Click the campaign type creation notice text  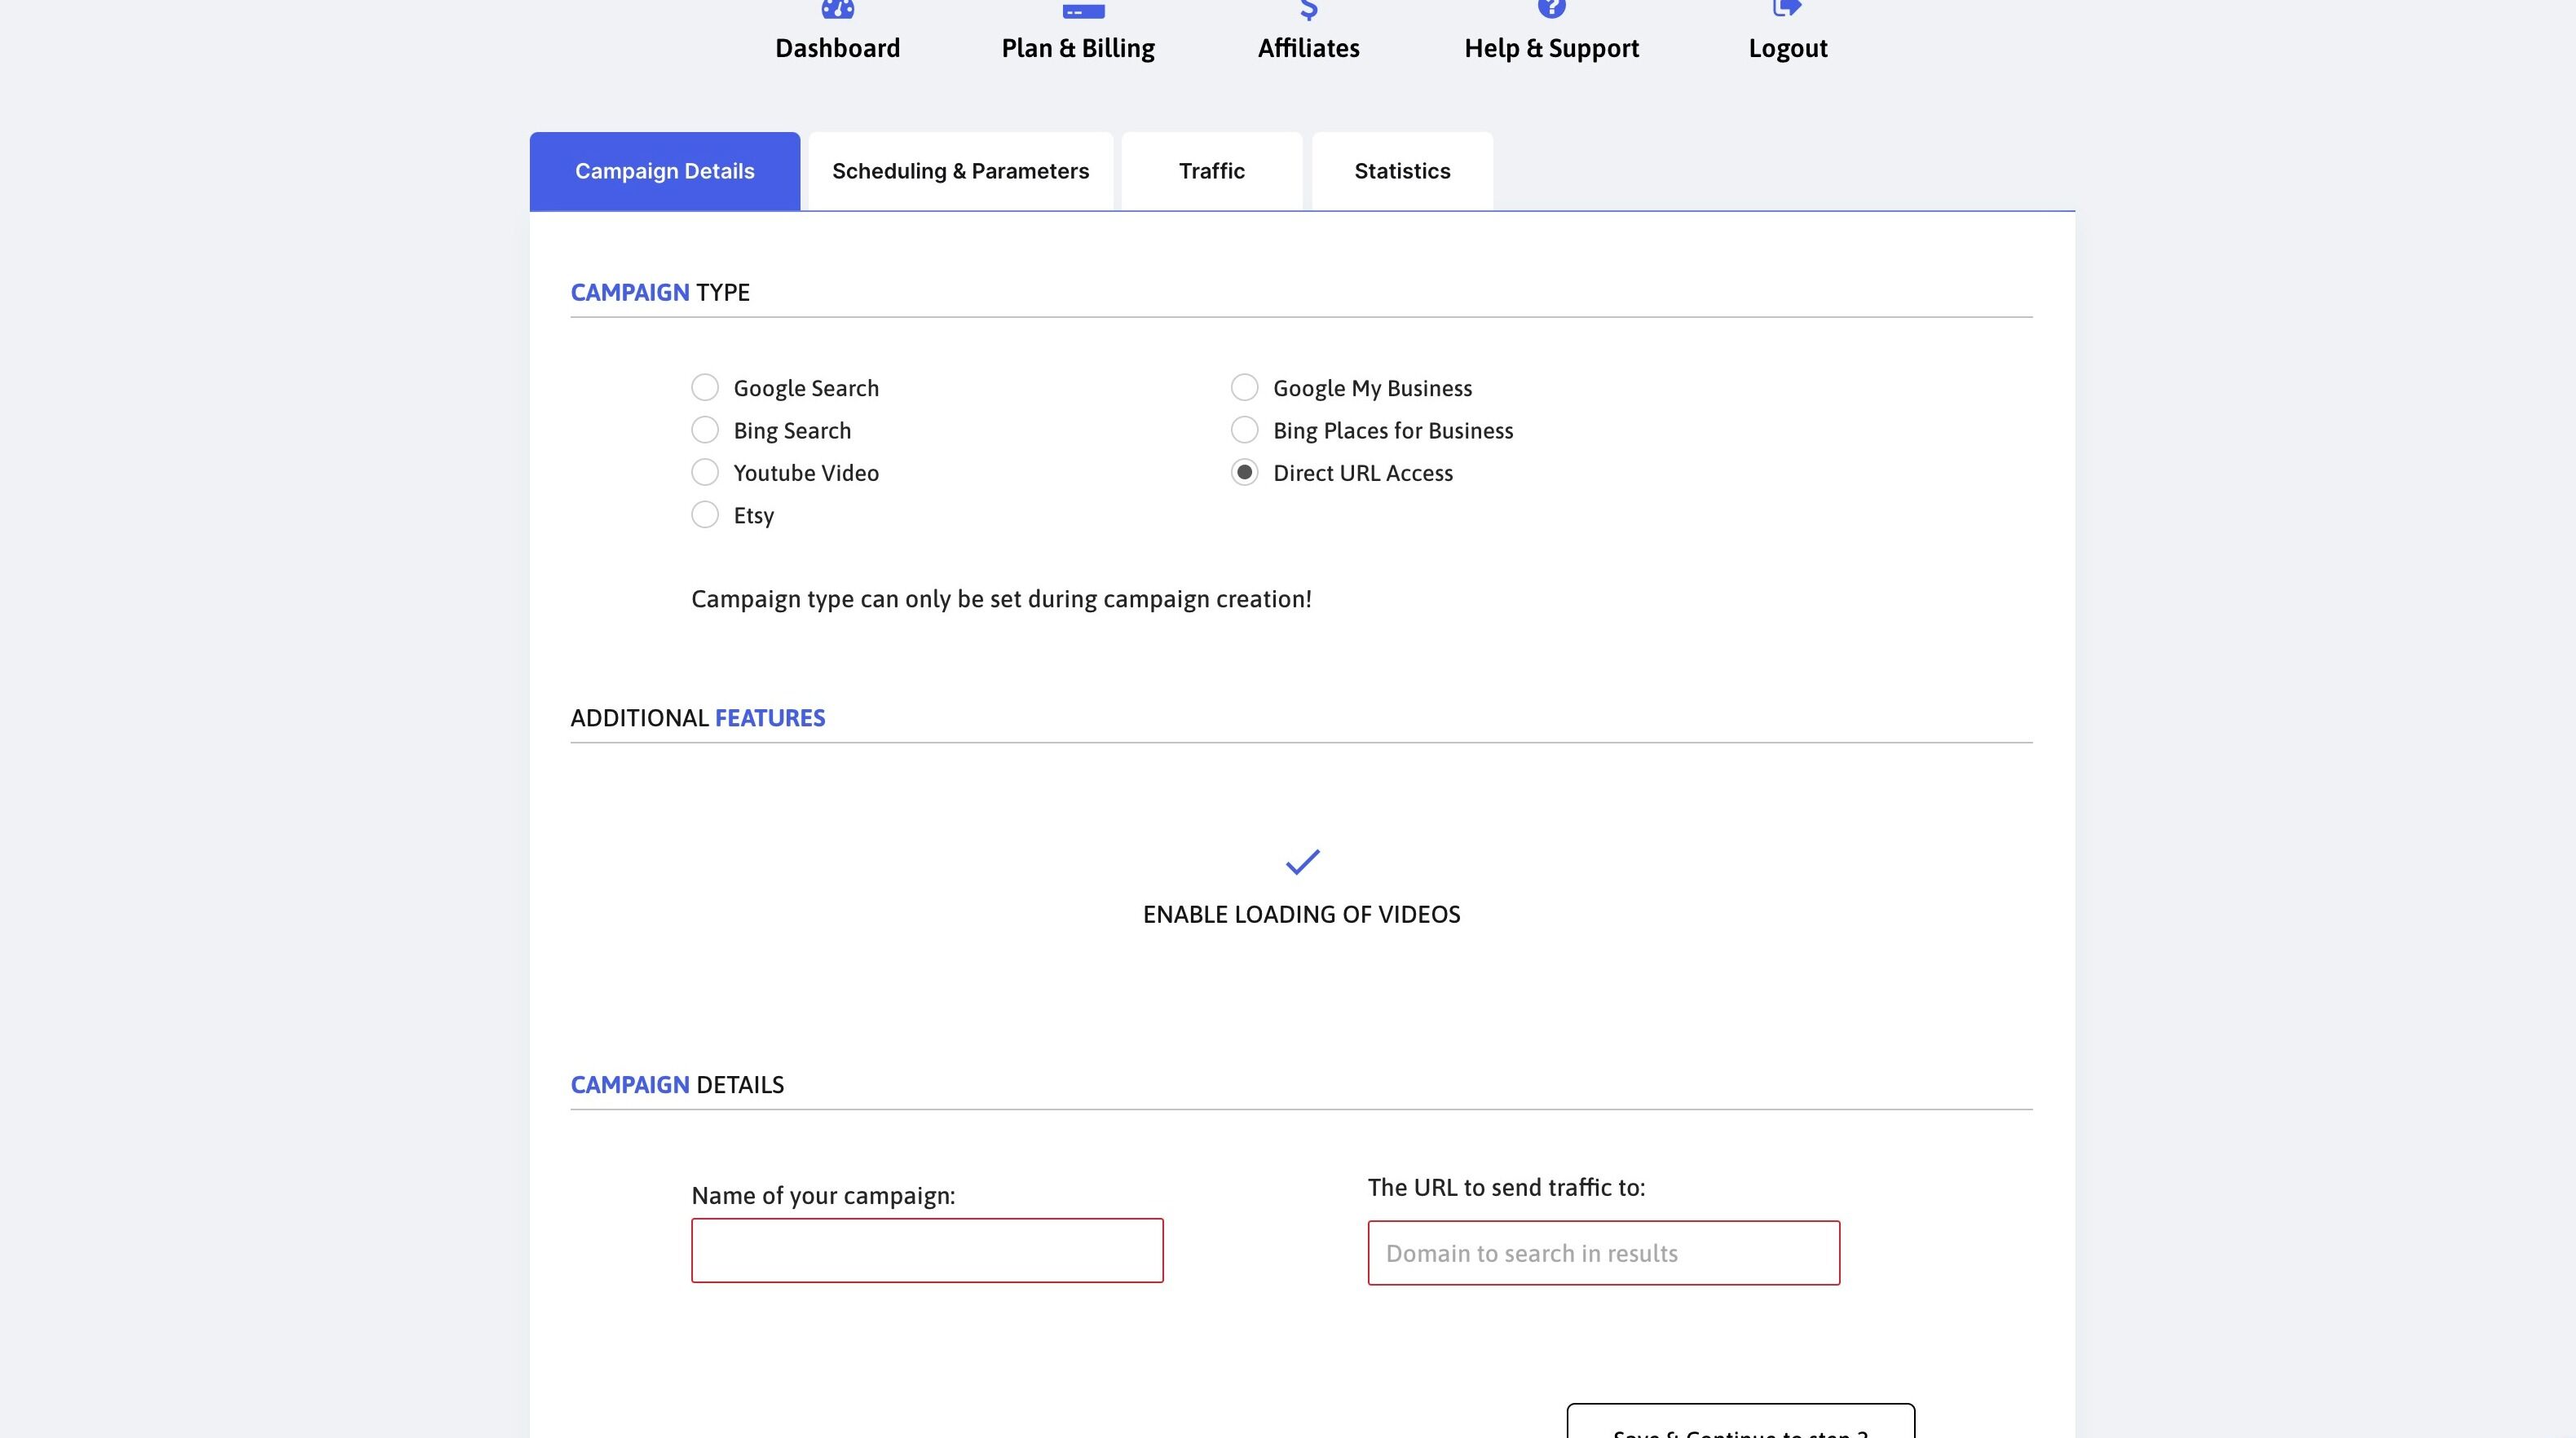coord(1001,599)
